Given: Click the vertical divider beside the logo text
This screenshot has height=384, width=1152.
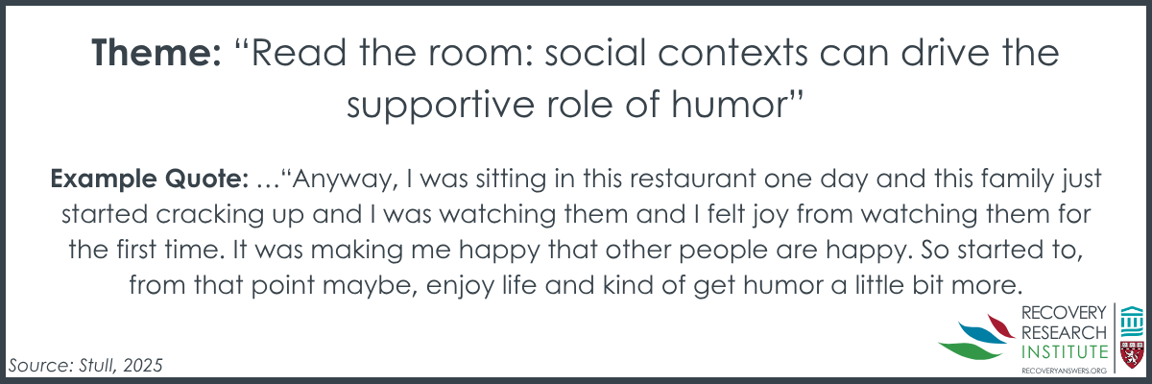Looking at the screenshot, I should pyautogui.click(x=1113, y=337).
